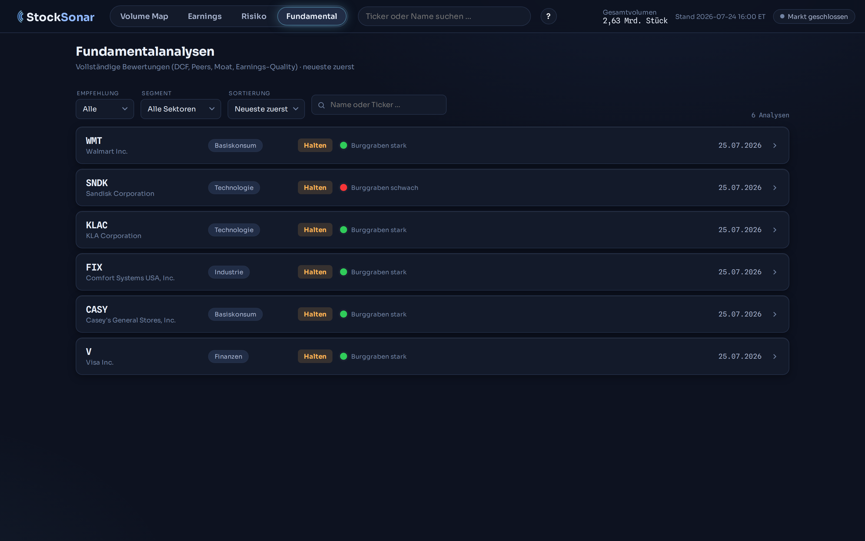Screen dimensions: 865x541
Task: Click the green moat dot in CASY row
Action: point(344,314)
